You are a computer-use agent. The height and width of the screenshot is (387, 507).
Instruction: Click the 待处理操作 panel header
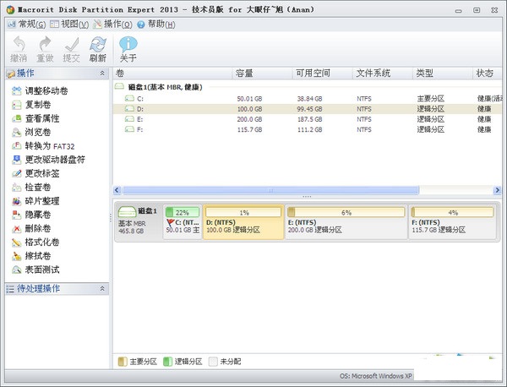coord(57,288)
